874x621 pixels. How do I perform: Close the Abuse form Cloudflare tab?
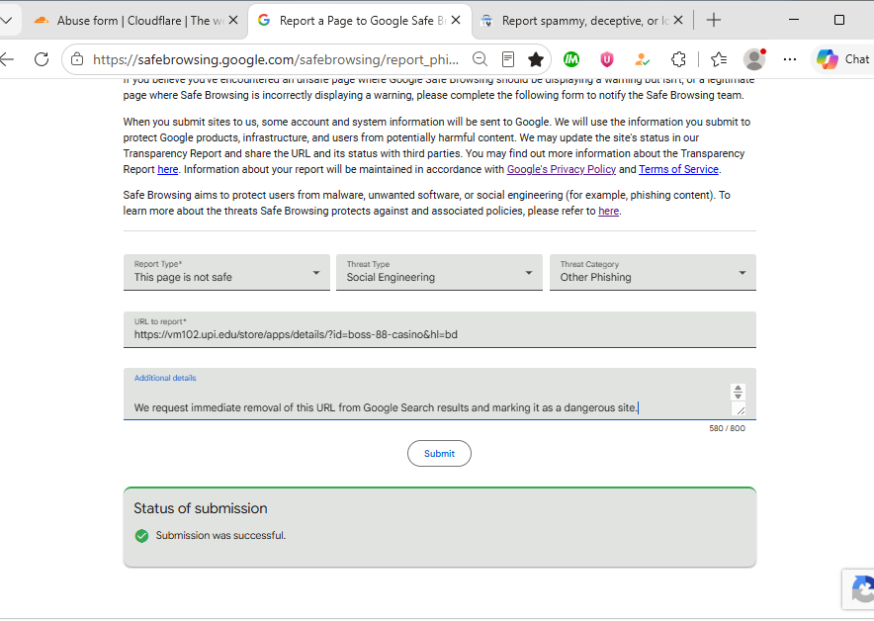point(233,20)
